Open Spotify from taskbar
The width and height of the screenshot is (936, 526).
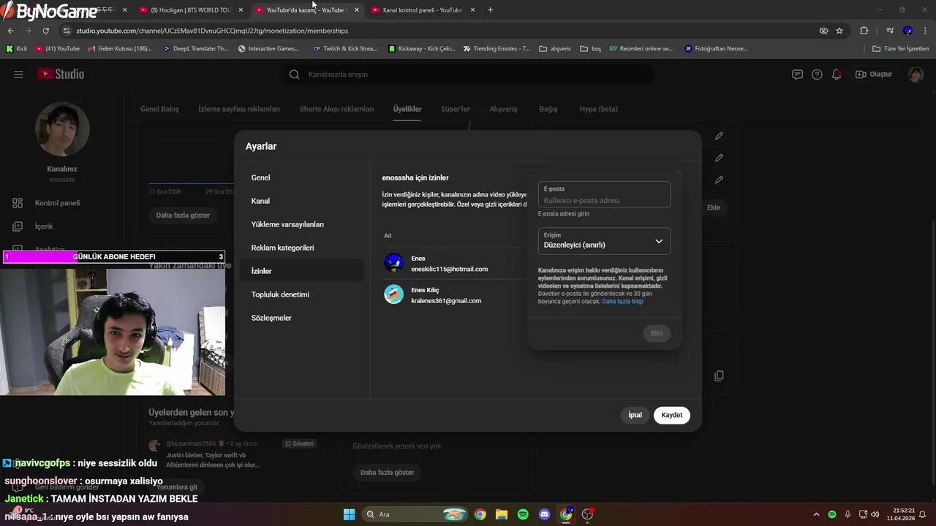523,514
